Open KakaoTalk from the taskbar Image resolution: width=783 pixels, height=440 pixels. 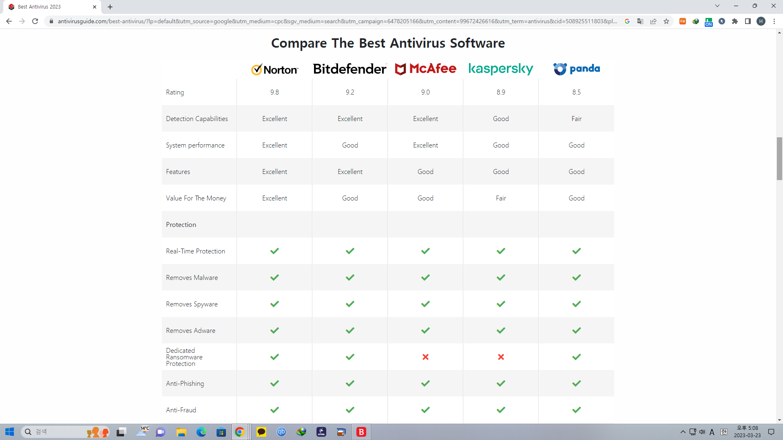(261, 432)
